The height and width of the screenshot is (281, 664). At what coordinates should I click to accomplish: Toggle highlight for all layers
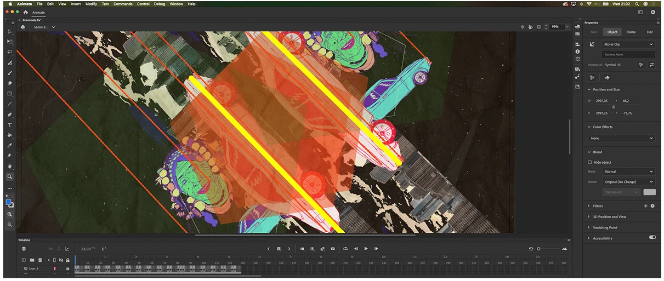click(x=49, y=260)
